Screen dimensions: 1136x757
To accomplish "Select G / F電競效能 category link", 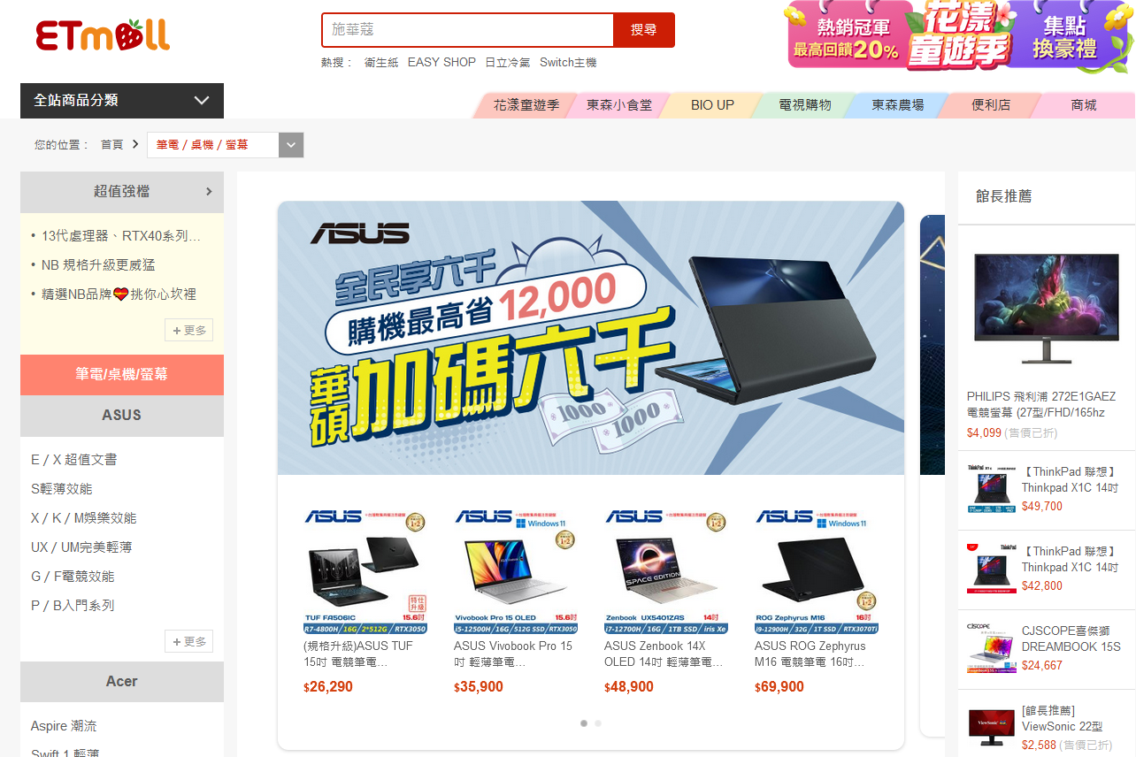I will click(x=73, y=577).
